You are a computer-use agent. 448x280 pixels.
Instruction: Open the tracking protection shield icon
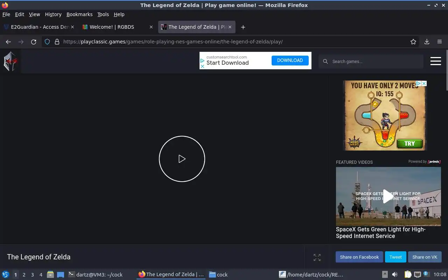pos(47,42)
